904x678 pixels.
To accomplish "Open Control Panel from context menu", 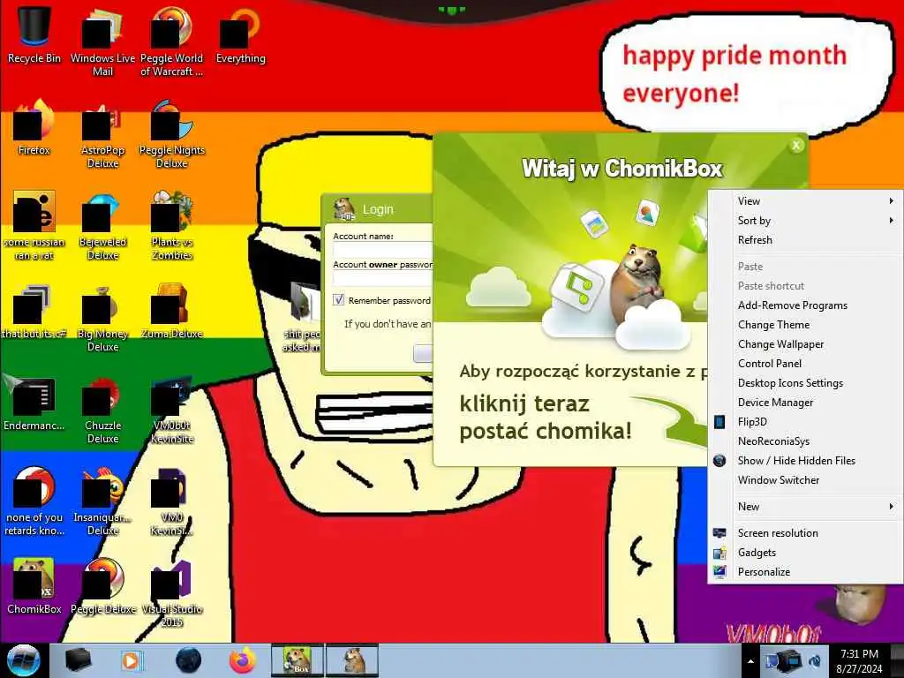I will click(x=805, y=364).
